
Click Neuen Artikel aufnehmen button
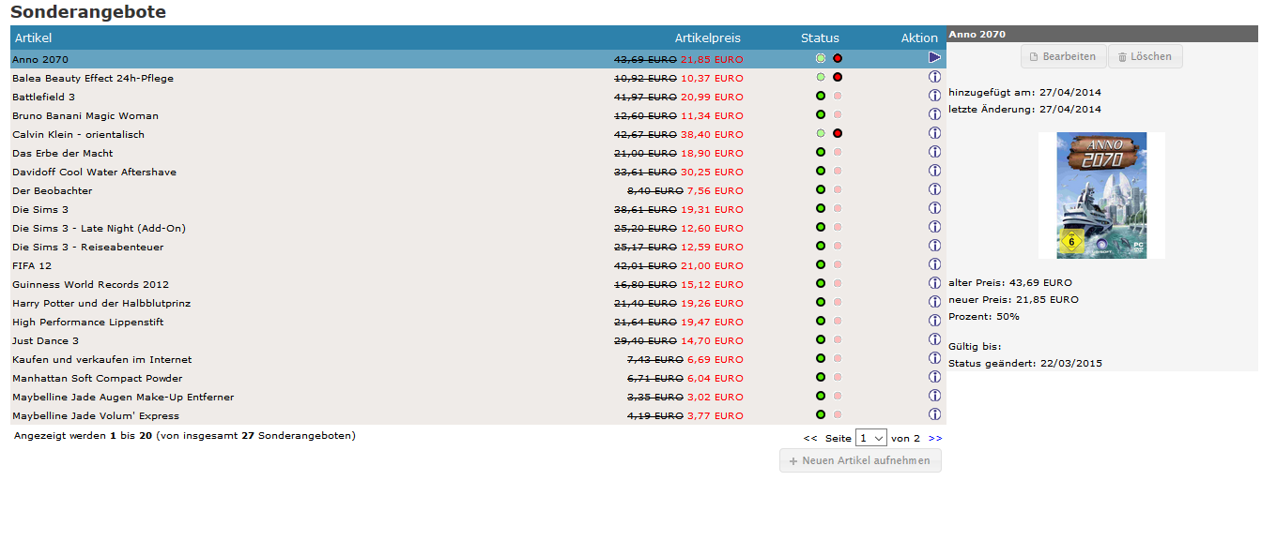coord(860,460)
